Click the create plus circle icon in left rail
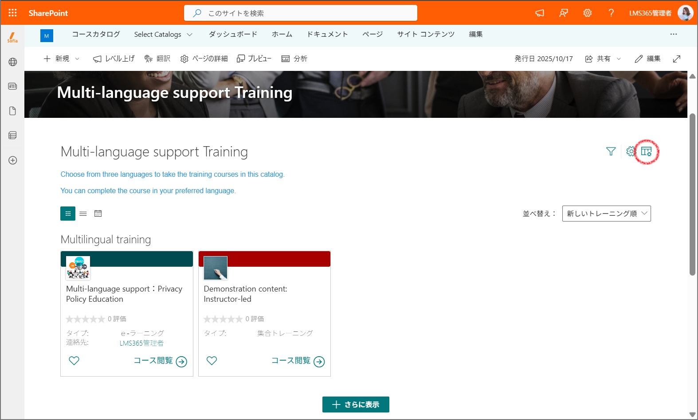Image resolution: width=698 pixels, height=420 pixels. click(12, 160)
